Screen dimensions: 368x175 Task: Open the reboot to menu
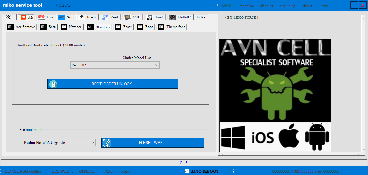(x=247, y=6)
